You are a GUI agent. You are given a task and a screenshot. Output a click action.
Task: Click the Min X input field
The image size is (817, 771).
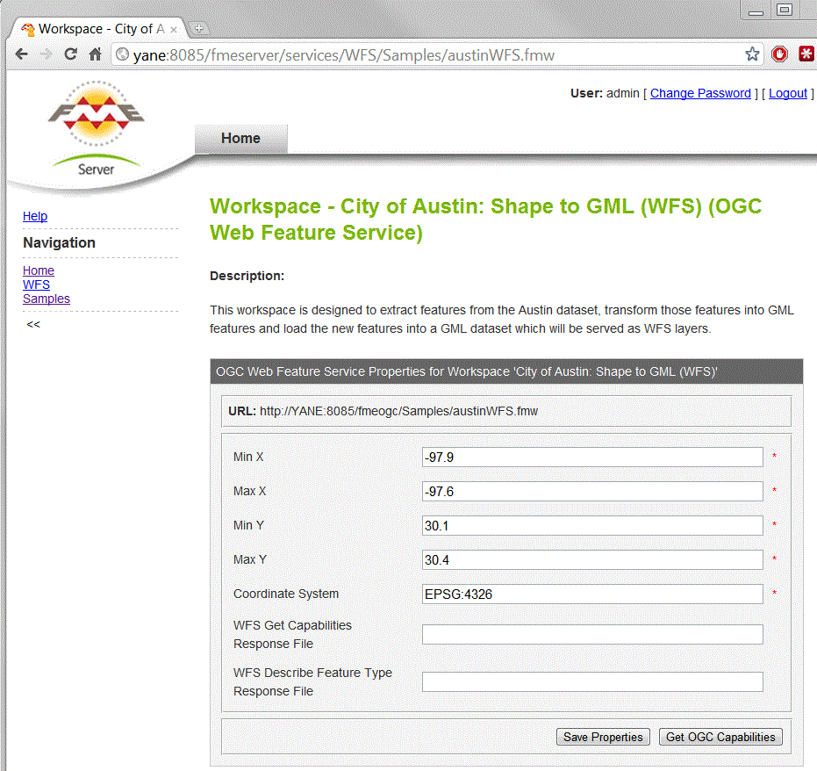592,458
